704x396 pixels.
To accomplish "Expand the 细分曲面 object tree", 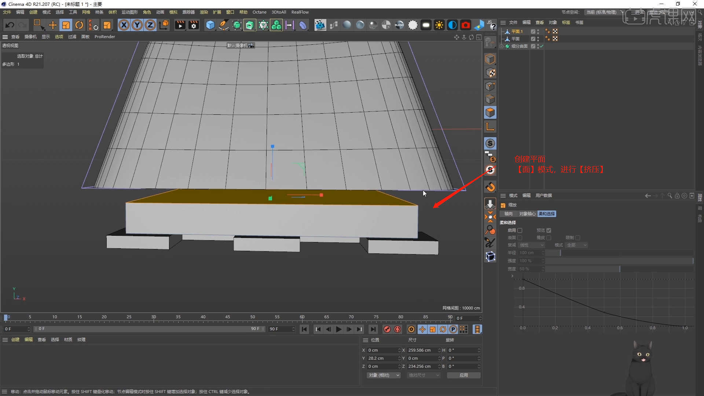I will (x=502, y=46).
